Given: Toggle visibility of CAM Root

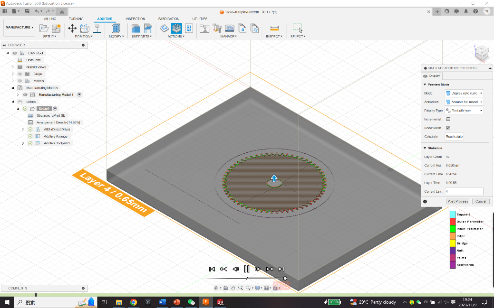Looking at the screenshot, I should coord(15,53).
